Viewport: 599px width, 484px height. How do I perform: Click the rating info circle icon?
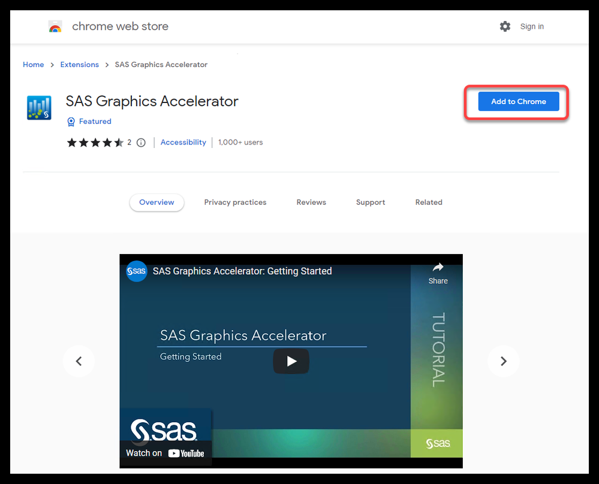pyautogui.click(x=141, y=143)
